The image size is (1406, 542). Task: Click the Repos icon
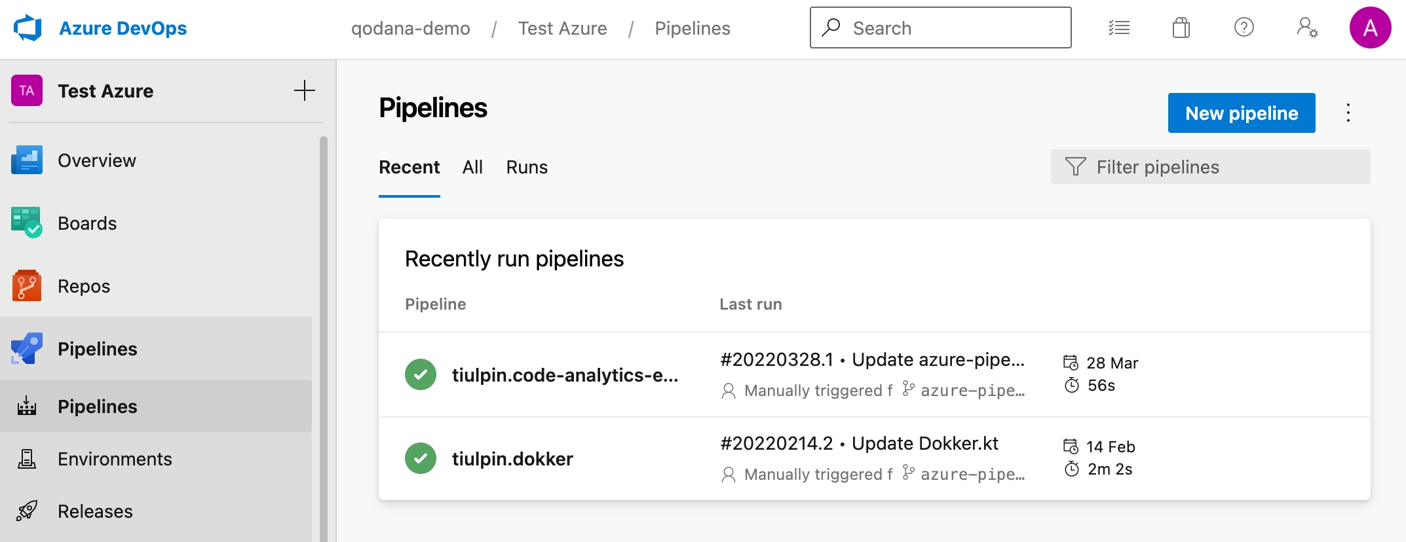click(27, 285)
